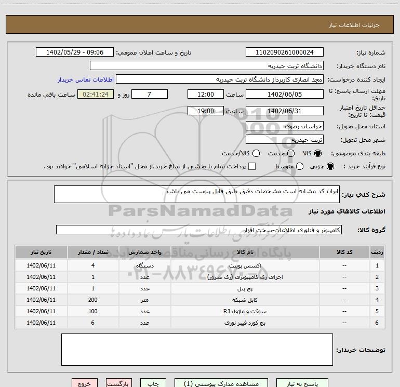Open the اطلاعات تماس خریدار link
This screenshot has height=387, width=400.
[x=78, y=79]
